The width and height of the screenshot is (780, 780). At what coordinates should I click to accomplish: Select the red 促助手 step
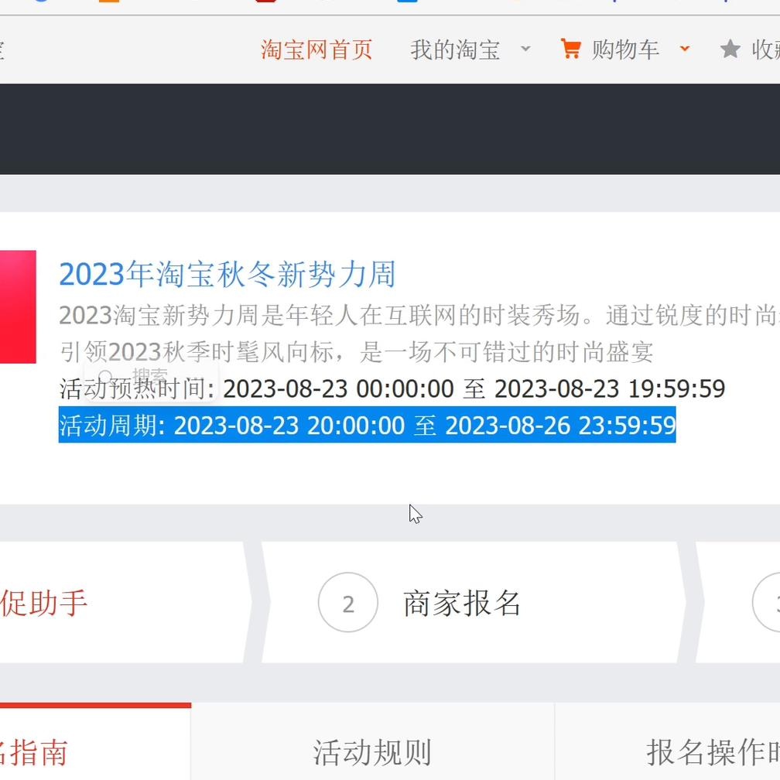coord(44,603)
